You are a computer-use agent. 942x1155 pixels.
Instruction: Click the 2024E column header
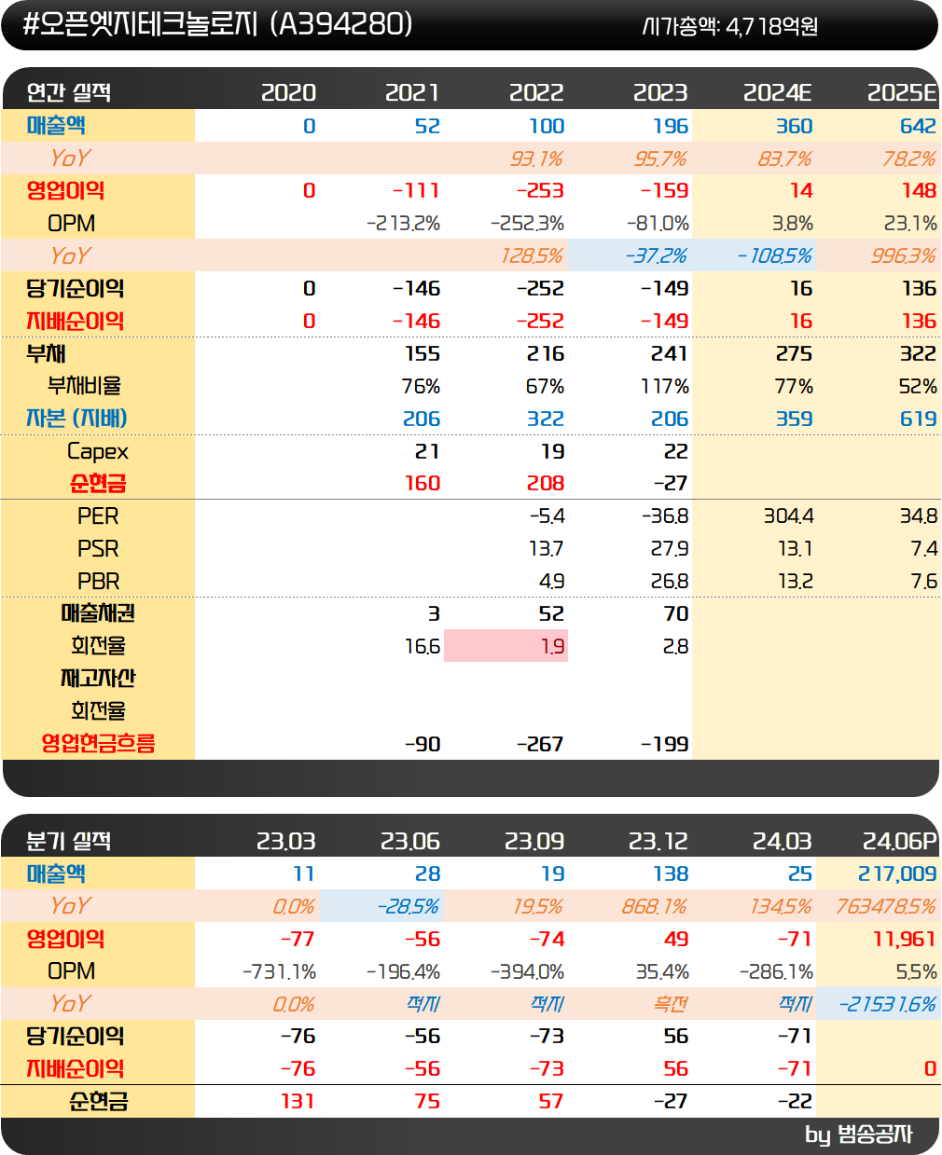(x=777, y=92)
